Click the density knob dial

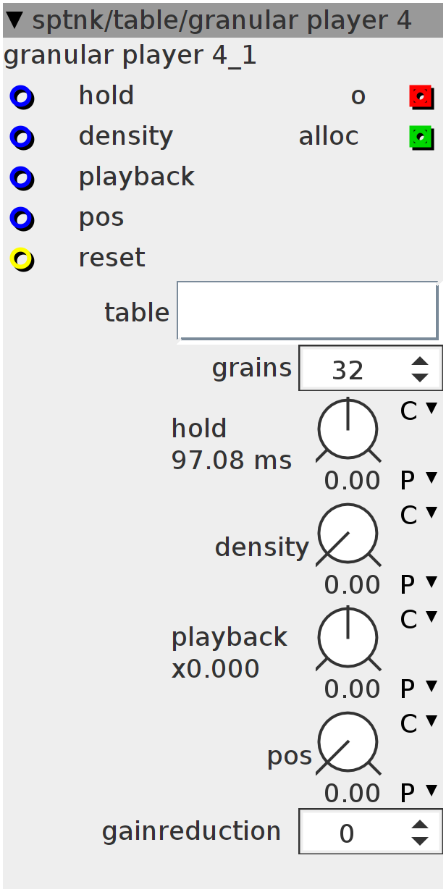tap(348, 534)
